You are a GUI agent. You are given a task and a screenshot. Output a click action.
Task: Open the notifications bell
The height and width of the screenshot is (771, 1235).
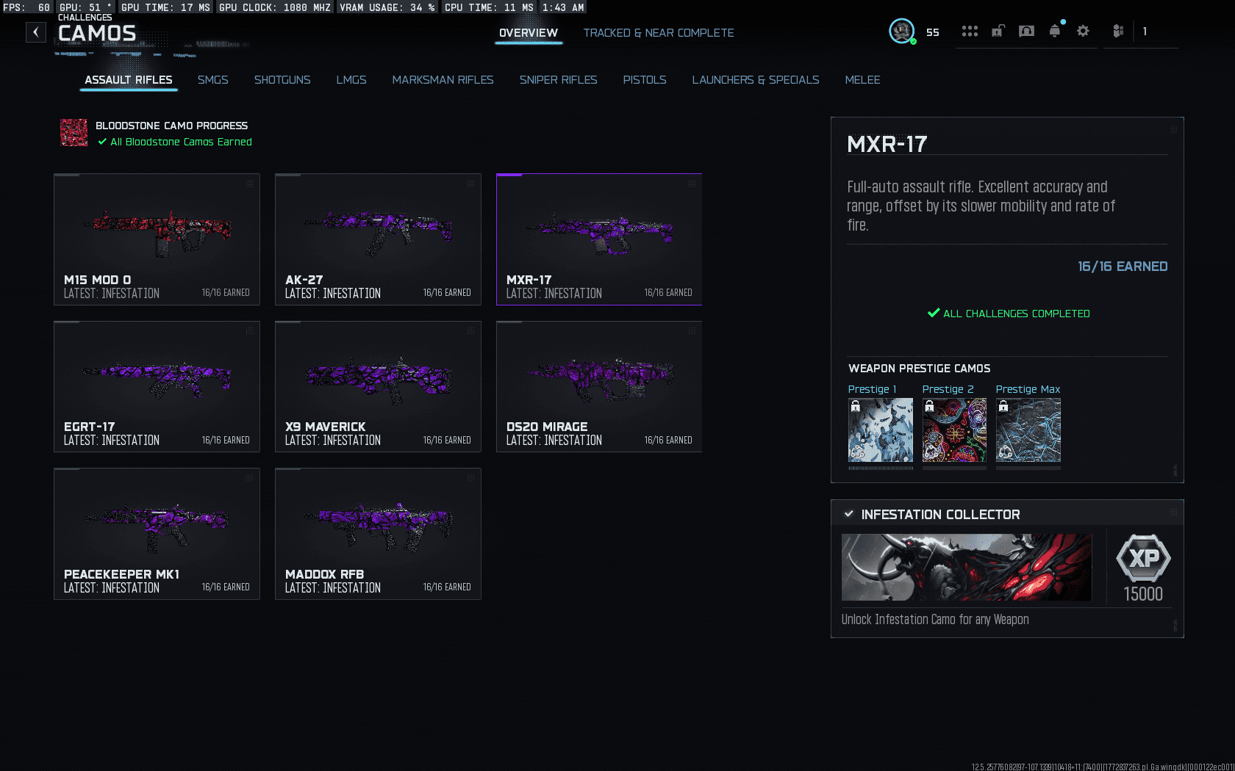coord(1055,32)
